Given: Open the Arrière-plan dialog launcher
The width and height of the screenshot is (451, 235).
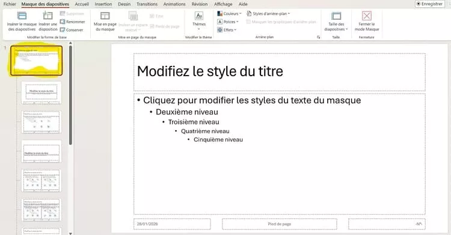Looking at the screenshot, I should 318,37.
